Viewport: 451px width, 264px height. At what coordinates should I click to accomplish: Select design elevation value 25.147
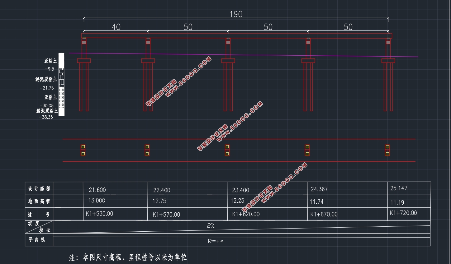(399, 188)
